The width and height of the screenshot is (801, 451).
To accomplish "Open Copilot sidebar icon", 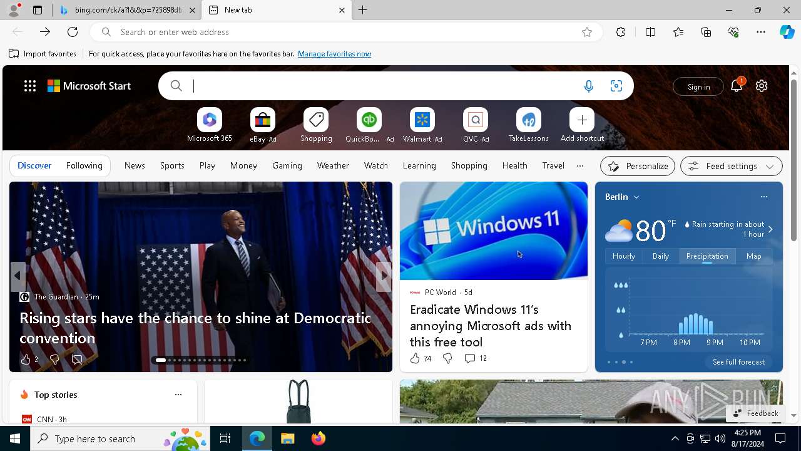I will tap(787, 32).
